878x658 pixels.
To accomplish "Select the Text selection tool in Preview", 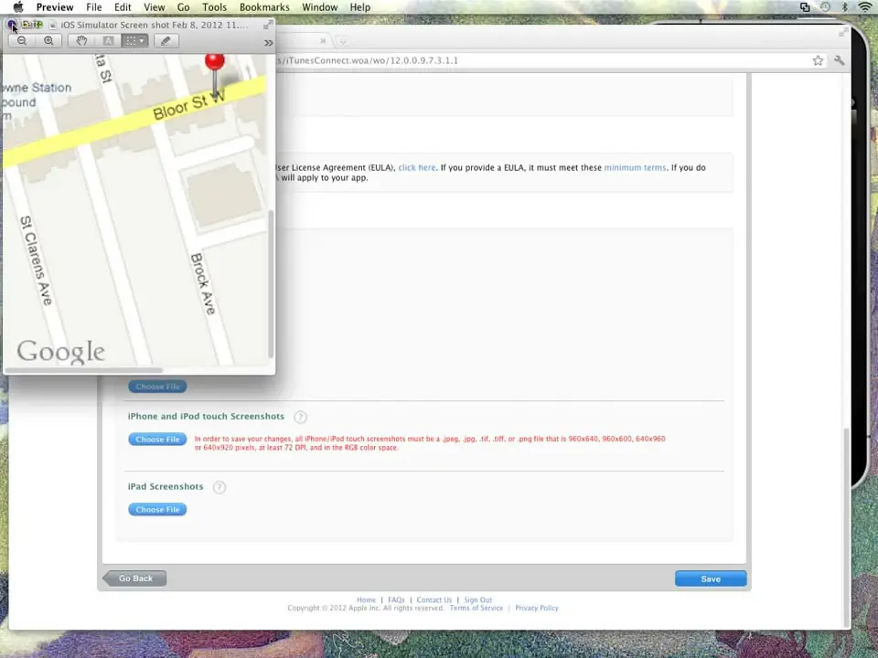I will click(108, 41).
